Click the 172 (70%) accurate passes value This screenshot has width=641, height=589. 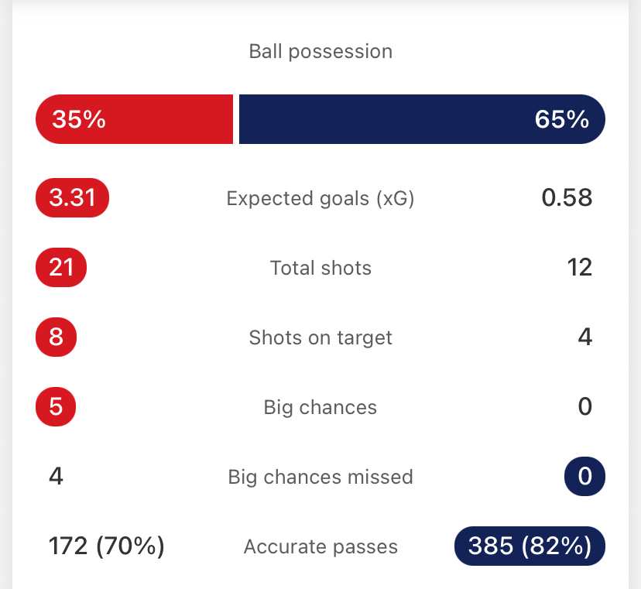pyautogui.click(x=107, y=546)
